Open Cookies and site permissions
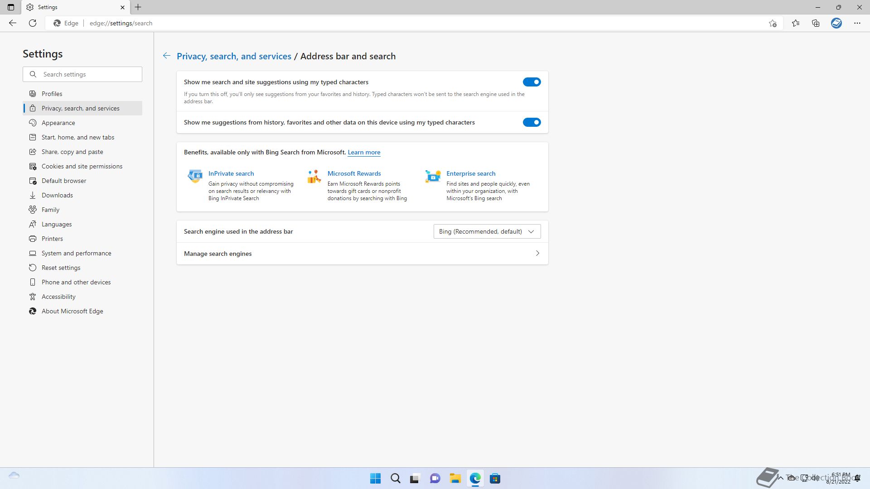 [x=82, y=166]
